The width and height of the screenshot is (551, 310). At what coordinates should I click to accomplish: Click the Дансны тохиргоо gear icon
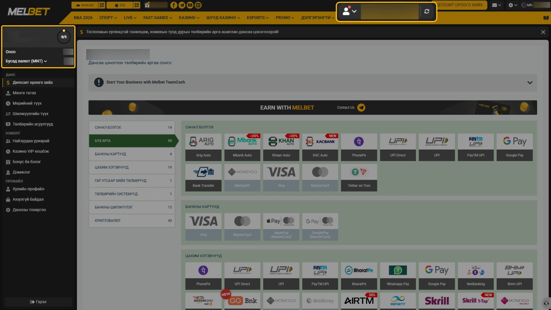click(x=8, y=210)
